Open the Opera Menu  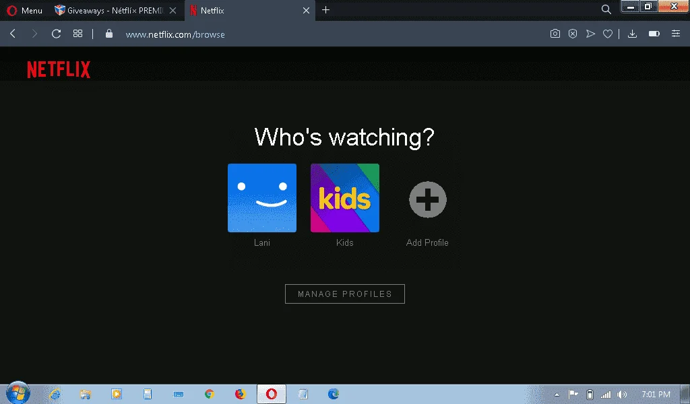[25, 10]
